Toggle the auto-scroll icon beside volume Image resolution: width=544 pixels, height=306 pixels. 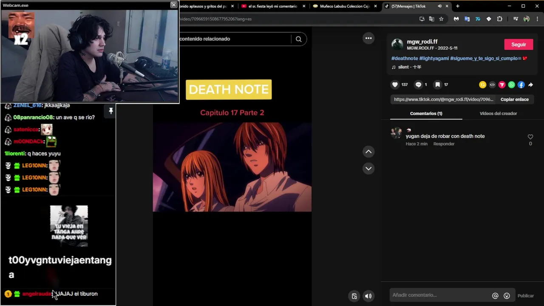tap(354, 296)
